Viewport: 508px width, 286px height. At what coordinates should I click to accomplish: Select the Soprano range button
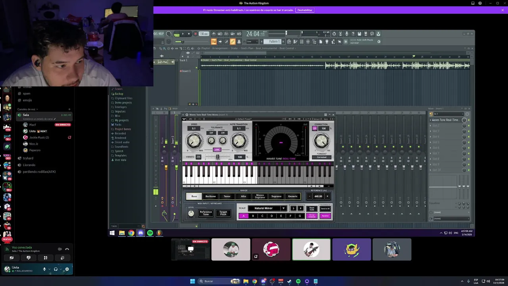(x=276, y=196)
